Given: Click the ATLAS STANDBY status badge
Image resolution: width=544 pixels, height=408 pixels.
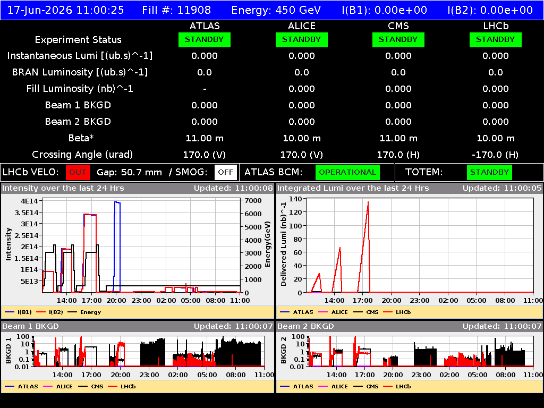Looking at the screenshot, I should 205,39.
